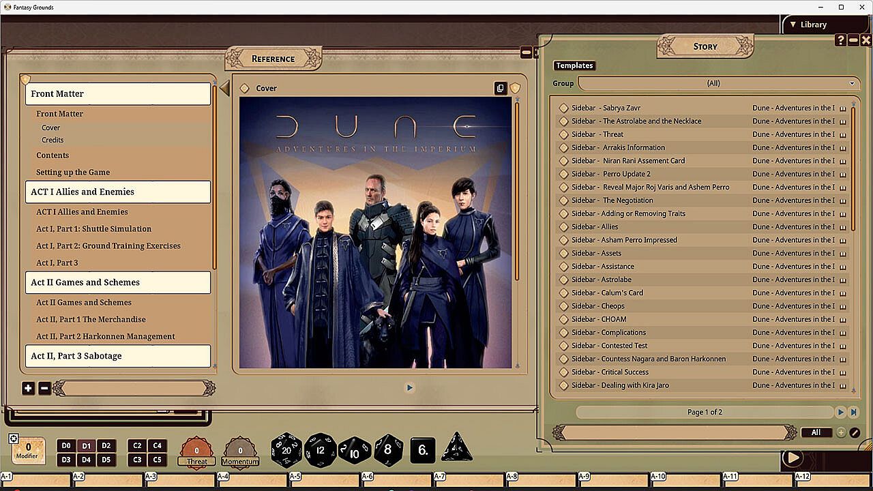Expand the Act II, Part 3 Sabotage chapter

click(118, 356)
